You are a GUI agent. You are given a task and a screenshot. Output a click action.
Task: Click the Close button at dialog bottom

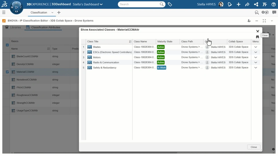click(x=254, y=147)
